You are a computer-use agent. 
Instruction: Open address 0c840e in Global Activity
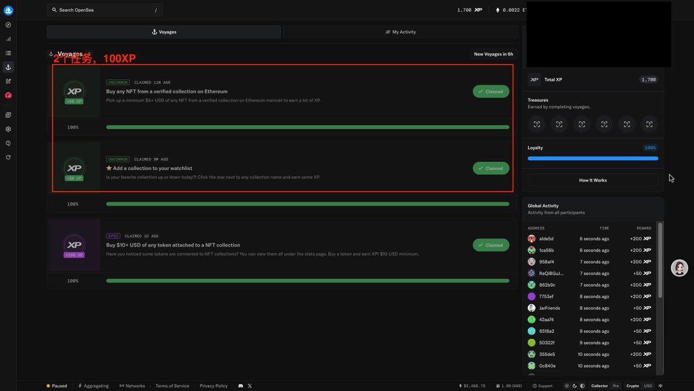tap(547, 366)
